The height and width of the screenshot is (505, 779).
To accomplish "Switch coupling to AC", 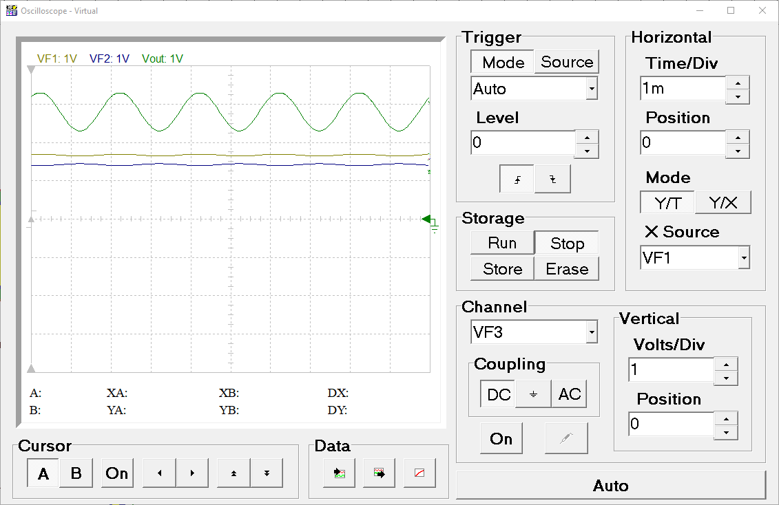I will click(569, 394).
